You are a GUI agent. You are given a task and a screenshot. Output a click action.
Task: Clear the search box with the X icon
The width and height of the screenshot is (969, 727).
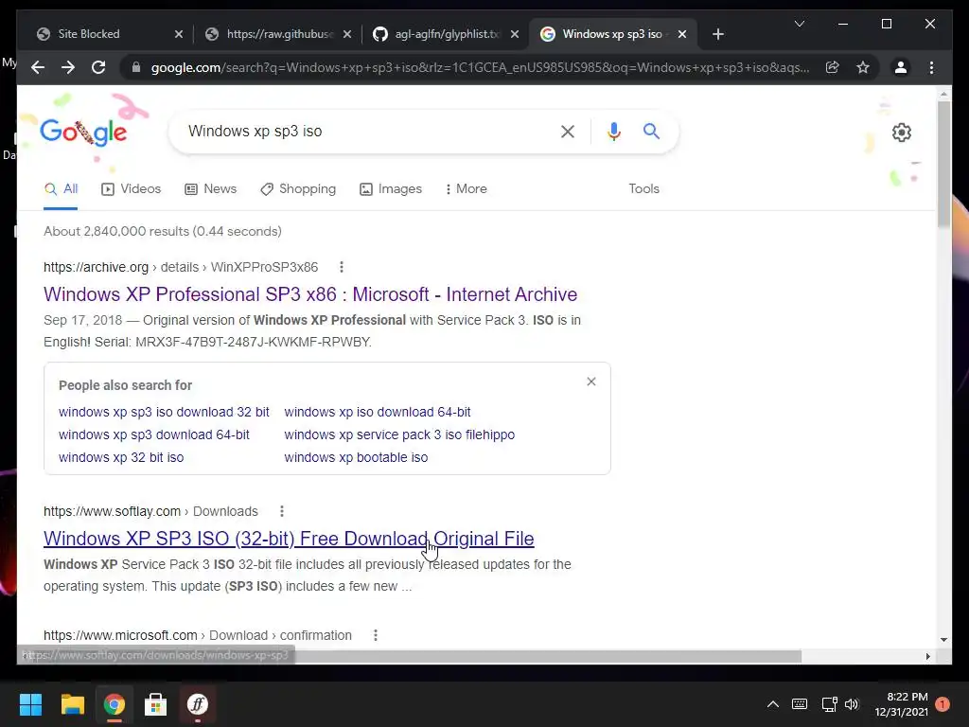568,131
